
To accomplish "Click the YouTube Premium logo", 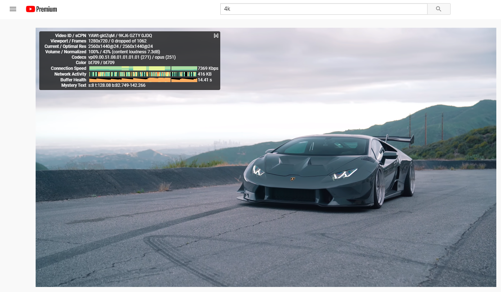I will [41, 9].
